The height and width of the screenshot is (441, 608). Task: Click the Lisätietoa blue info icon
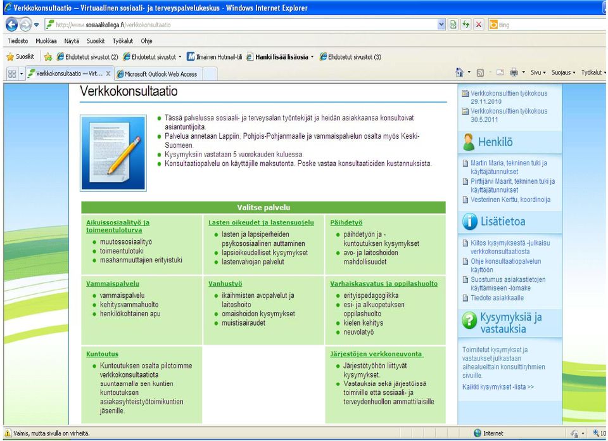[469, 222]
